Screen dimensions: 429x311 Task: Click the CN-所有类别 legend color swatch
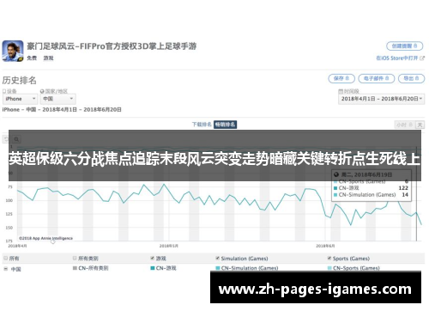(x=75, y=268)
